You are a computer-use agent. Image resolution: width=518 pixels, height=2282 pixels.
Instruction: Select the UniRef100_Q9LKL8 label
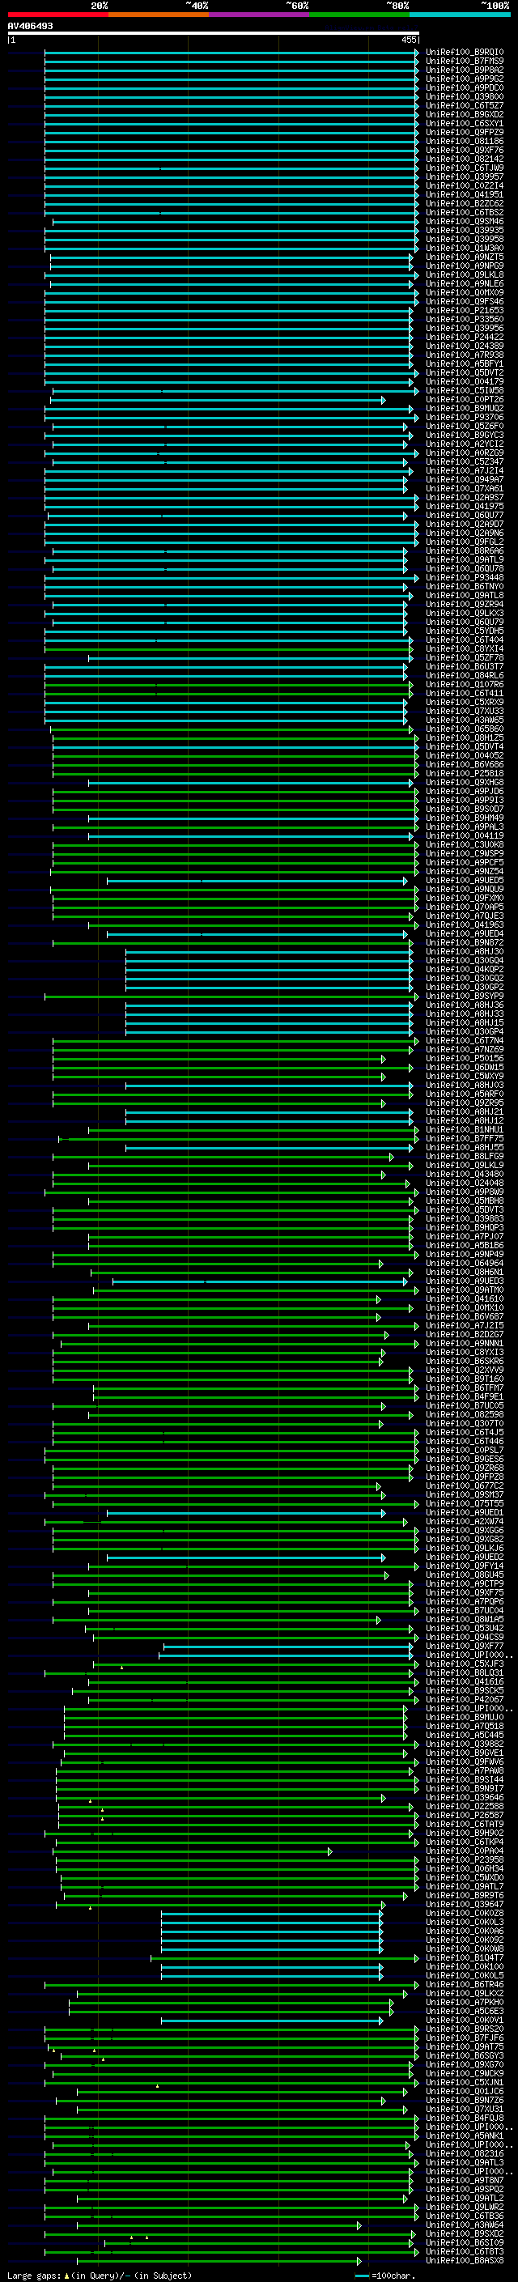point(465,274)
